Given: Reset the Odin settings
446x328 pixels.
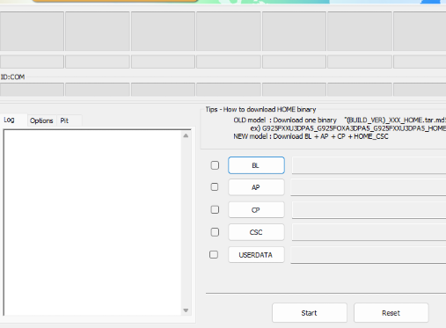Looking at the screenshot, I should click(391, 313).
